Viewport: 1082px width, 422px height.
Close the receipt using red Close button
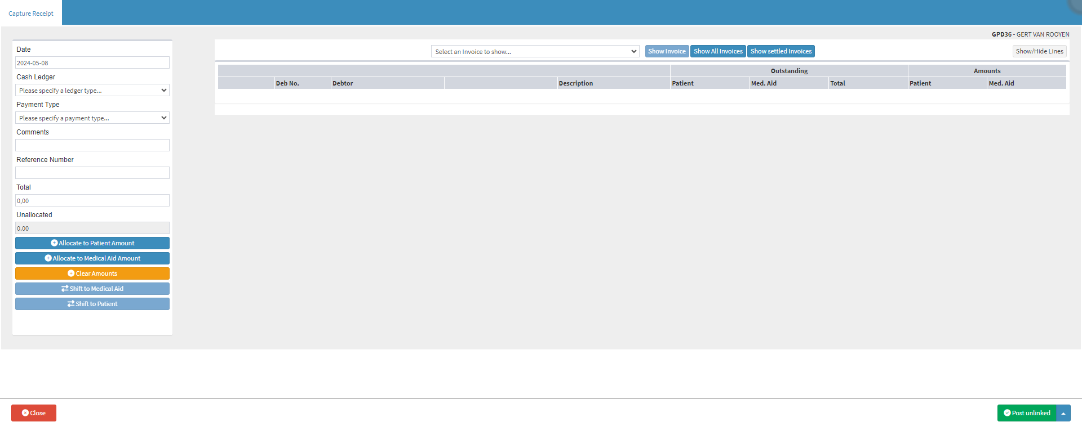(x=34, y=413)
